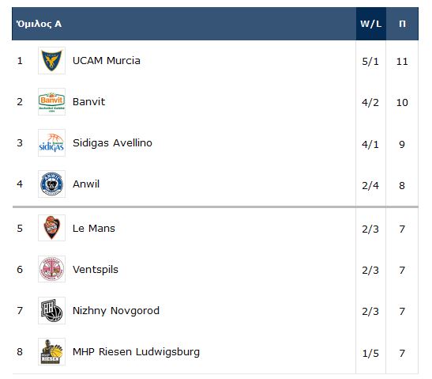
Task: Click UCAM Murcia's 5/1 record cell
Action: [x=370, y=61]
